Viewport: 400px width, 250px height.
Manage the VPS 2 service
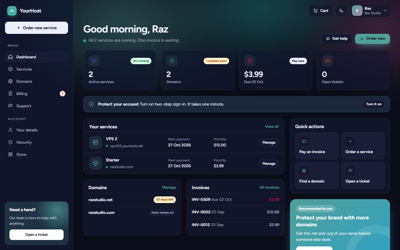pos(269,142)
